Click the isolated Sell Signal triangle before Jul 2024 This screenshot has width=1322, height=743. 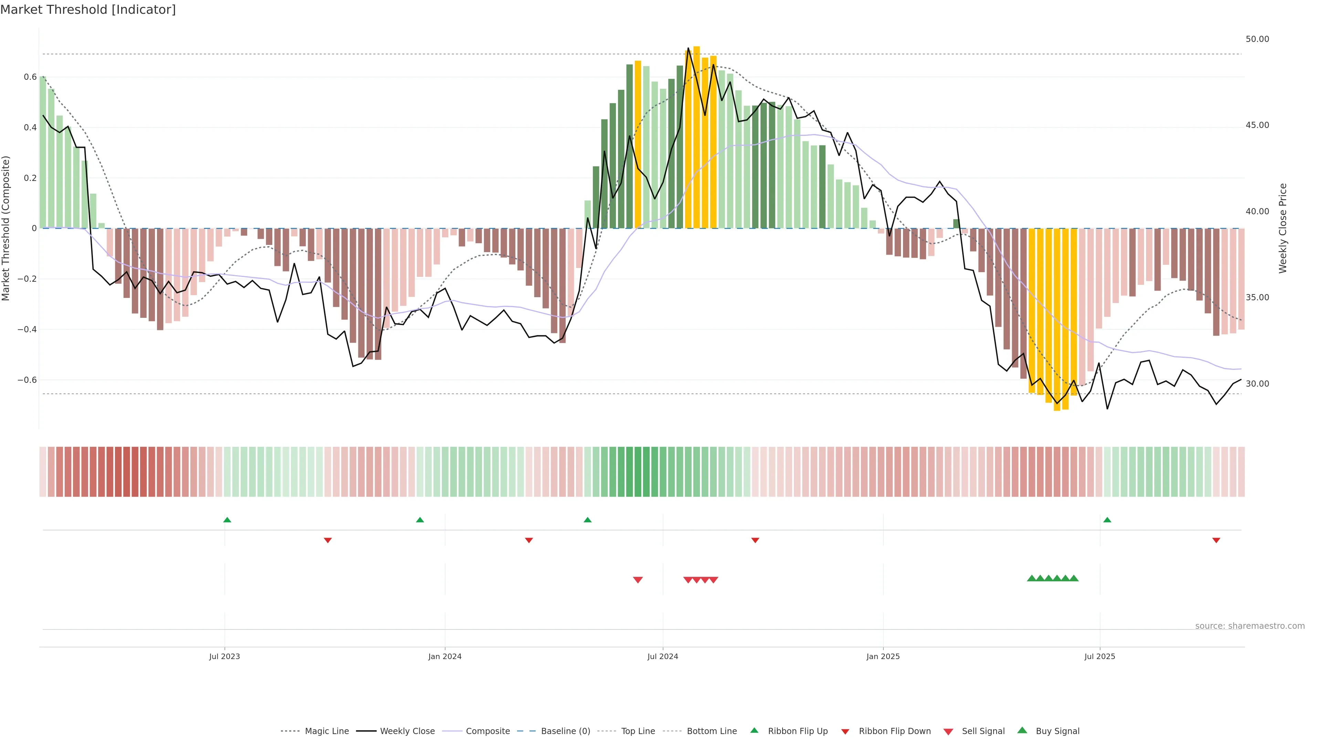pyautogui.click(x=638, y=580)
